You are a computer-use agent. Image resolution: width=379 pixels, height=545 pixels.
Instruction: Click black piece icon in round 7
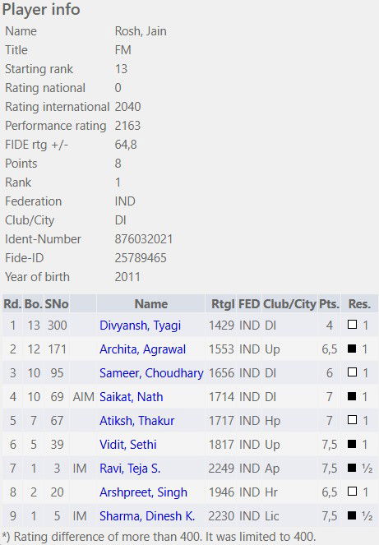(x=352, y=468)
